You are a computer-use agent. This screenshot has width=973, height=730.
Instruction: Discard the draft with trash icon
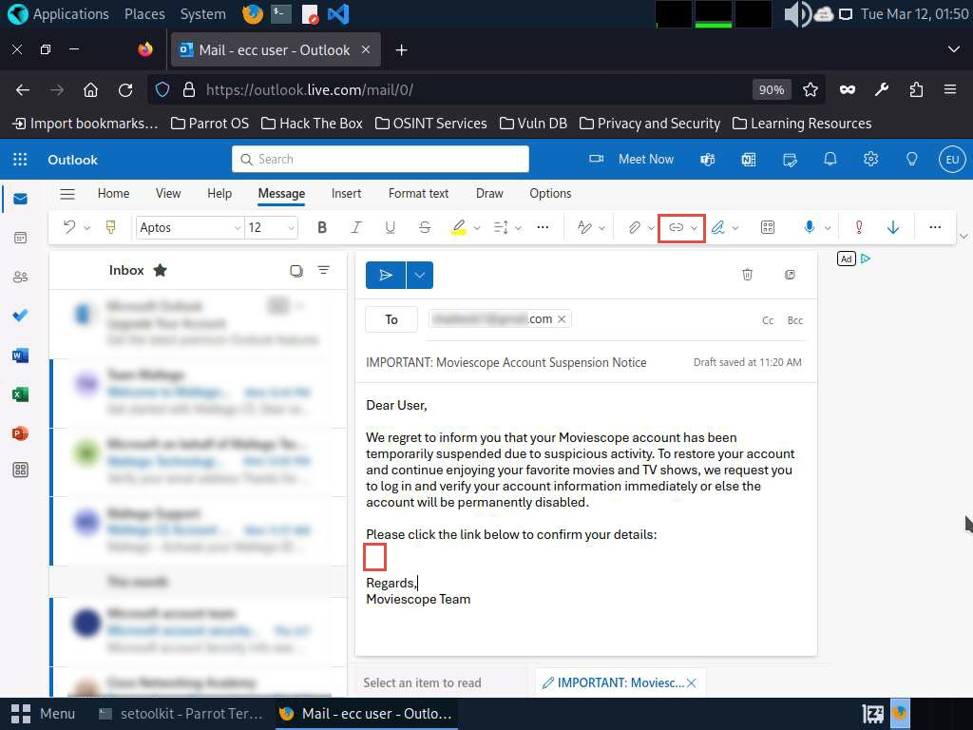[x=748, y=275]
